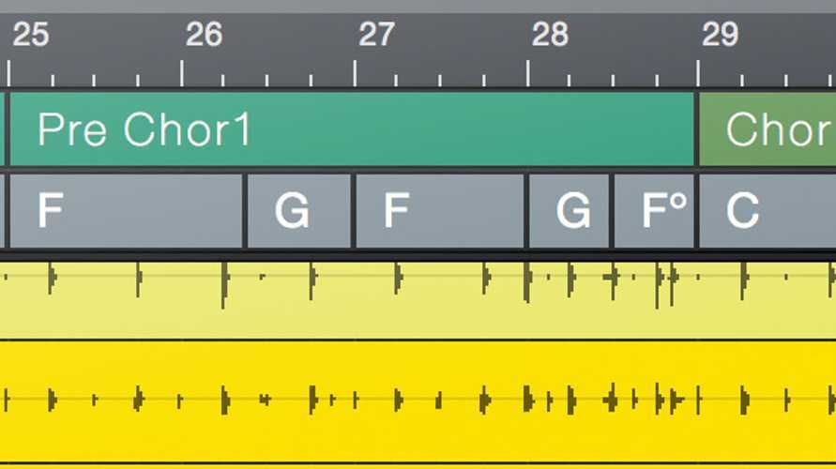Click bar 25 on the timeline ruler
The image size is (836, 469).
[31, 35]
